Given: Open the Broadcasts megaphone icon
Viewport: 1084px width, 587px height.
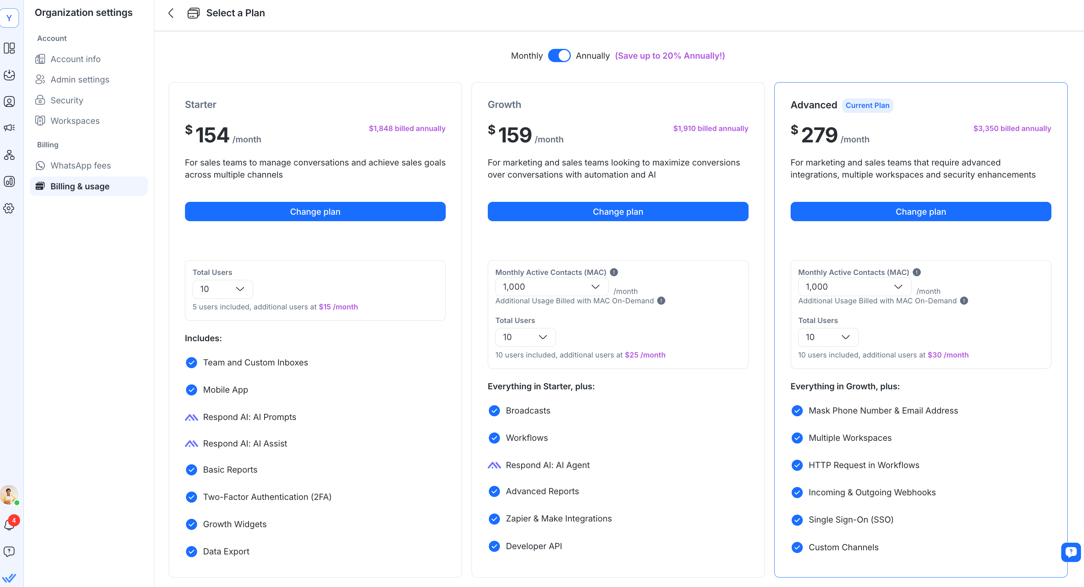Looking at the screenshot, I should [x=9, y=128].
